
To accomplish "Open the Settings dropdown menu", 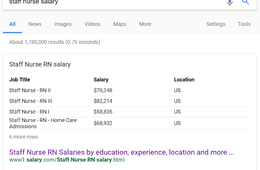I will (x=216, y=24).
